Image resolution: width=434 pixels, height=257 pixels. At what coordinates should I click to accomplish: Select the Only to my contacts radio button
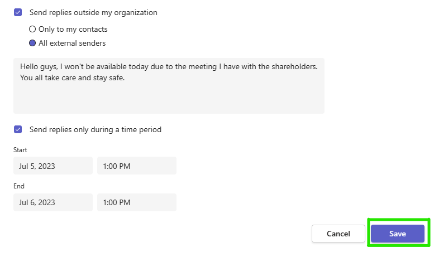[x=32, y=29]
